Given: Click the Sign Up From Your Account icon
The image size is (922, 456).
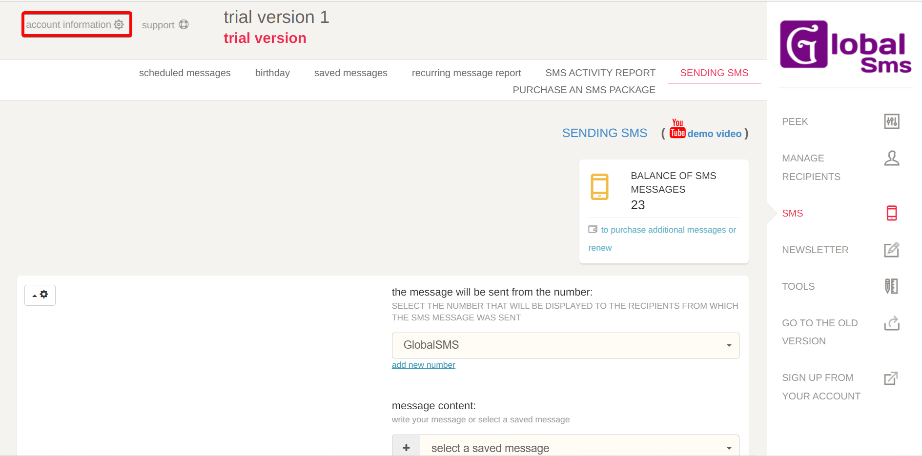Looking at the screenshot, I should 891,378.
